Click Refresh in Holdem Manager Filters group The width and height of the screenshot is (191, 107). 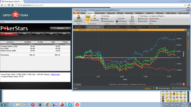click(x=153, y=21)
